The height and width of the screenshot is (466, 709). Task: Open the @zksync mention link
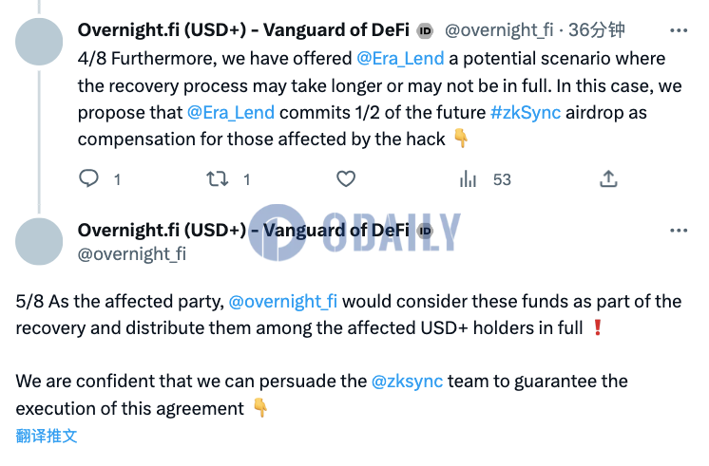coord(407,382)
